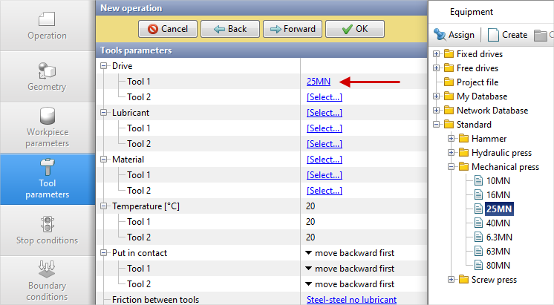The width and height of the screenshot is (554, 305).
Task: Click Steel-steel no lubricant link
Action: click(x=351, y=300)
